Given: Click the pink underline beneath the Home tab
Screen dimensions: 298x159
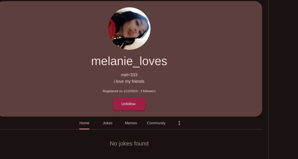Looking at the screenshot, I should pos(84,129).
